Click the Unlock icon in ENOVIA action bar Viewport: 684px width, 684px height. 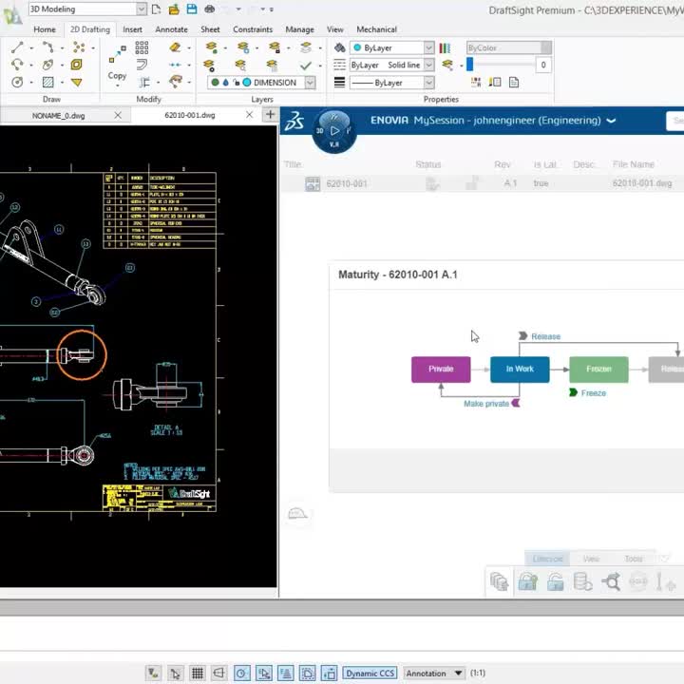tap(556, 581)
